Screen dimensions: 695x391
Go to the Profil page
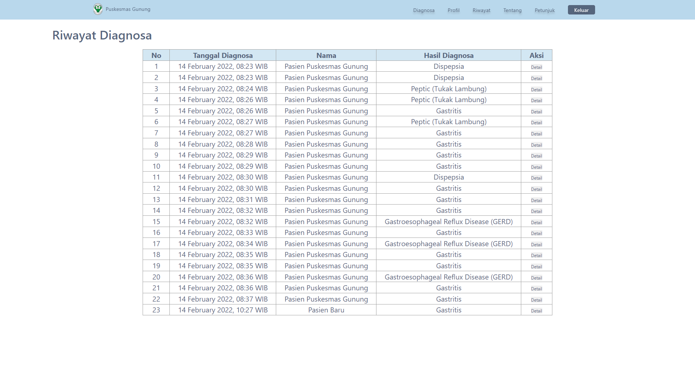(453, 10)
